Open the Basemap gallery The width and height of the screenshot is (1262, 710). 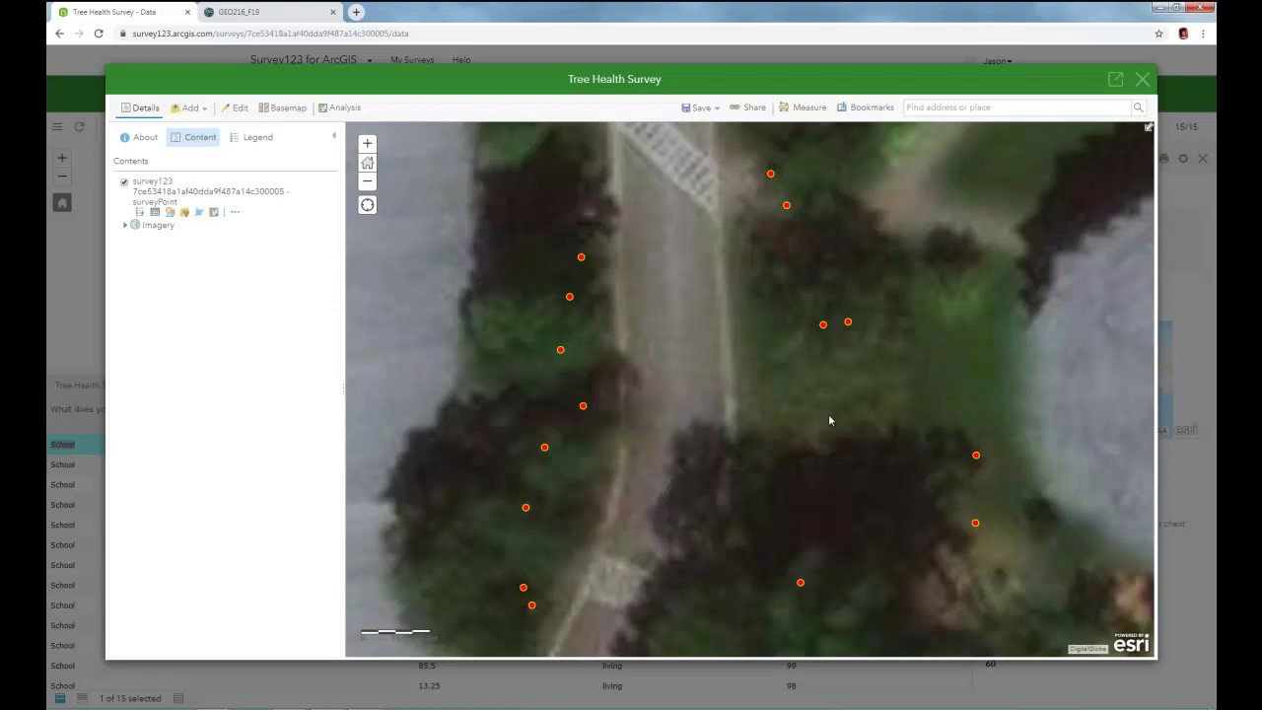282,107
